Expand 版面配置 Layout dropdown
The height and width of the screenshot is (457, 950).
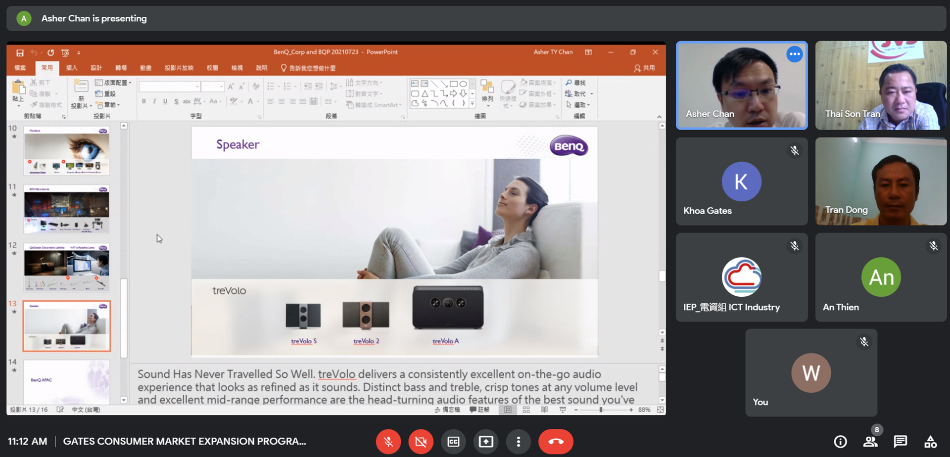[113, 83]
